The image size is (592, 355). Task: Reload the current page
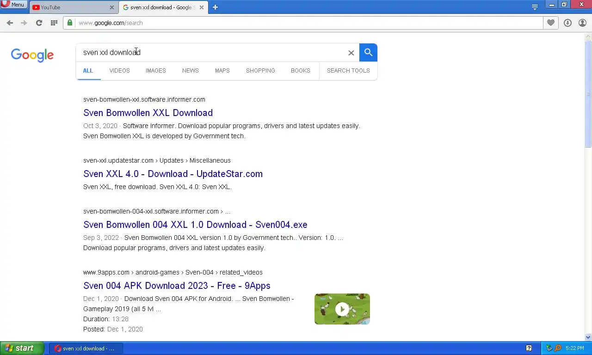pos(39,23)
